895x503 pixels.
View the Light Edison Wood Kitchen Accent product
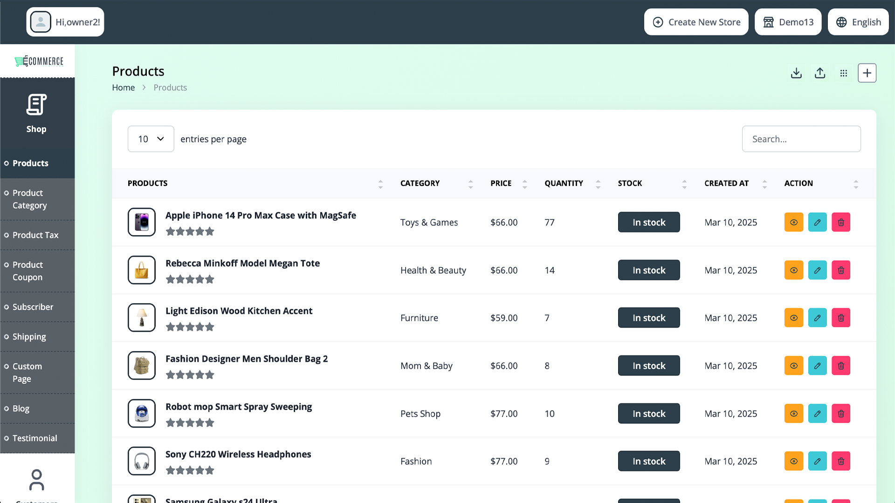tap(794, 318)
